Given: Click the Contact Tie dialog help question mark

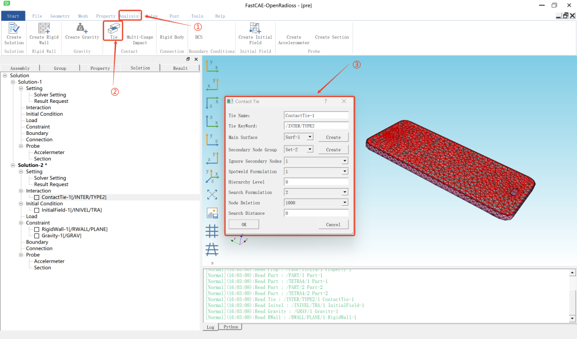Looking at the screenshot, I should (x=325, y=101).
